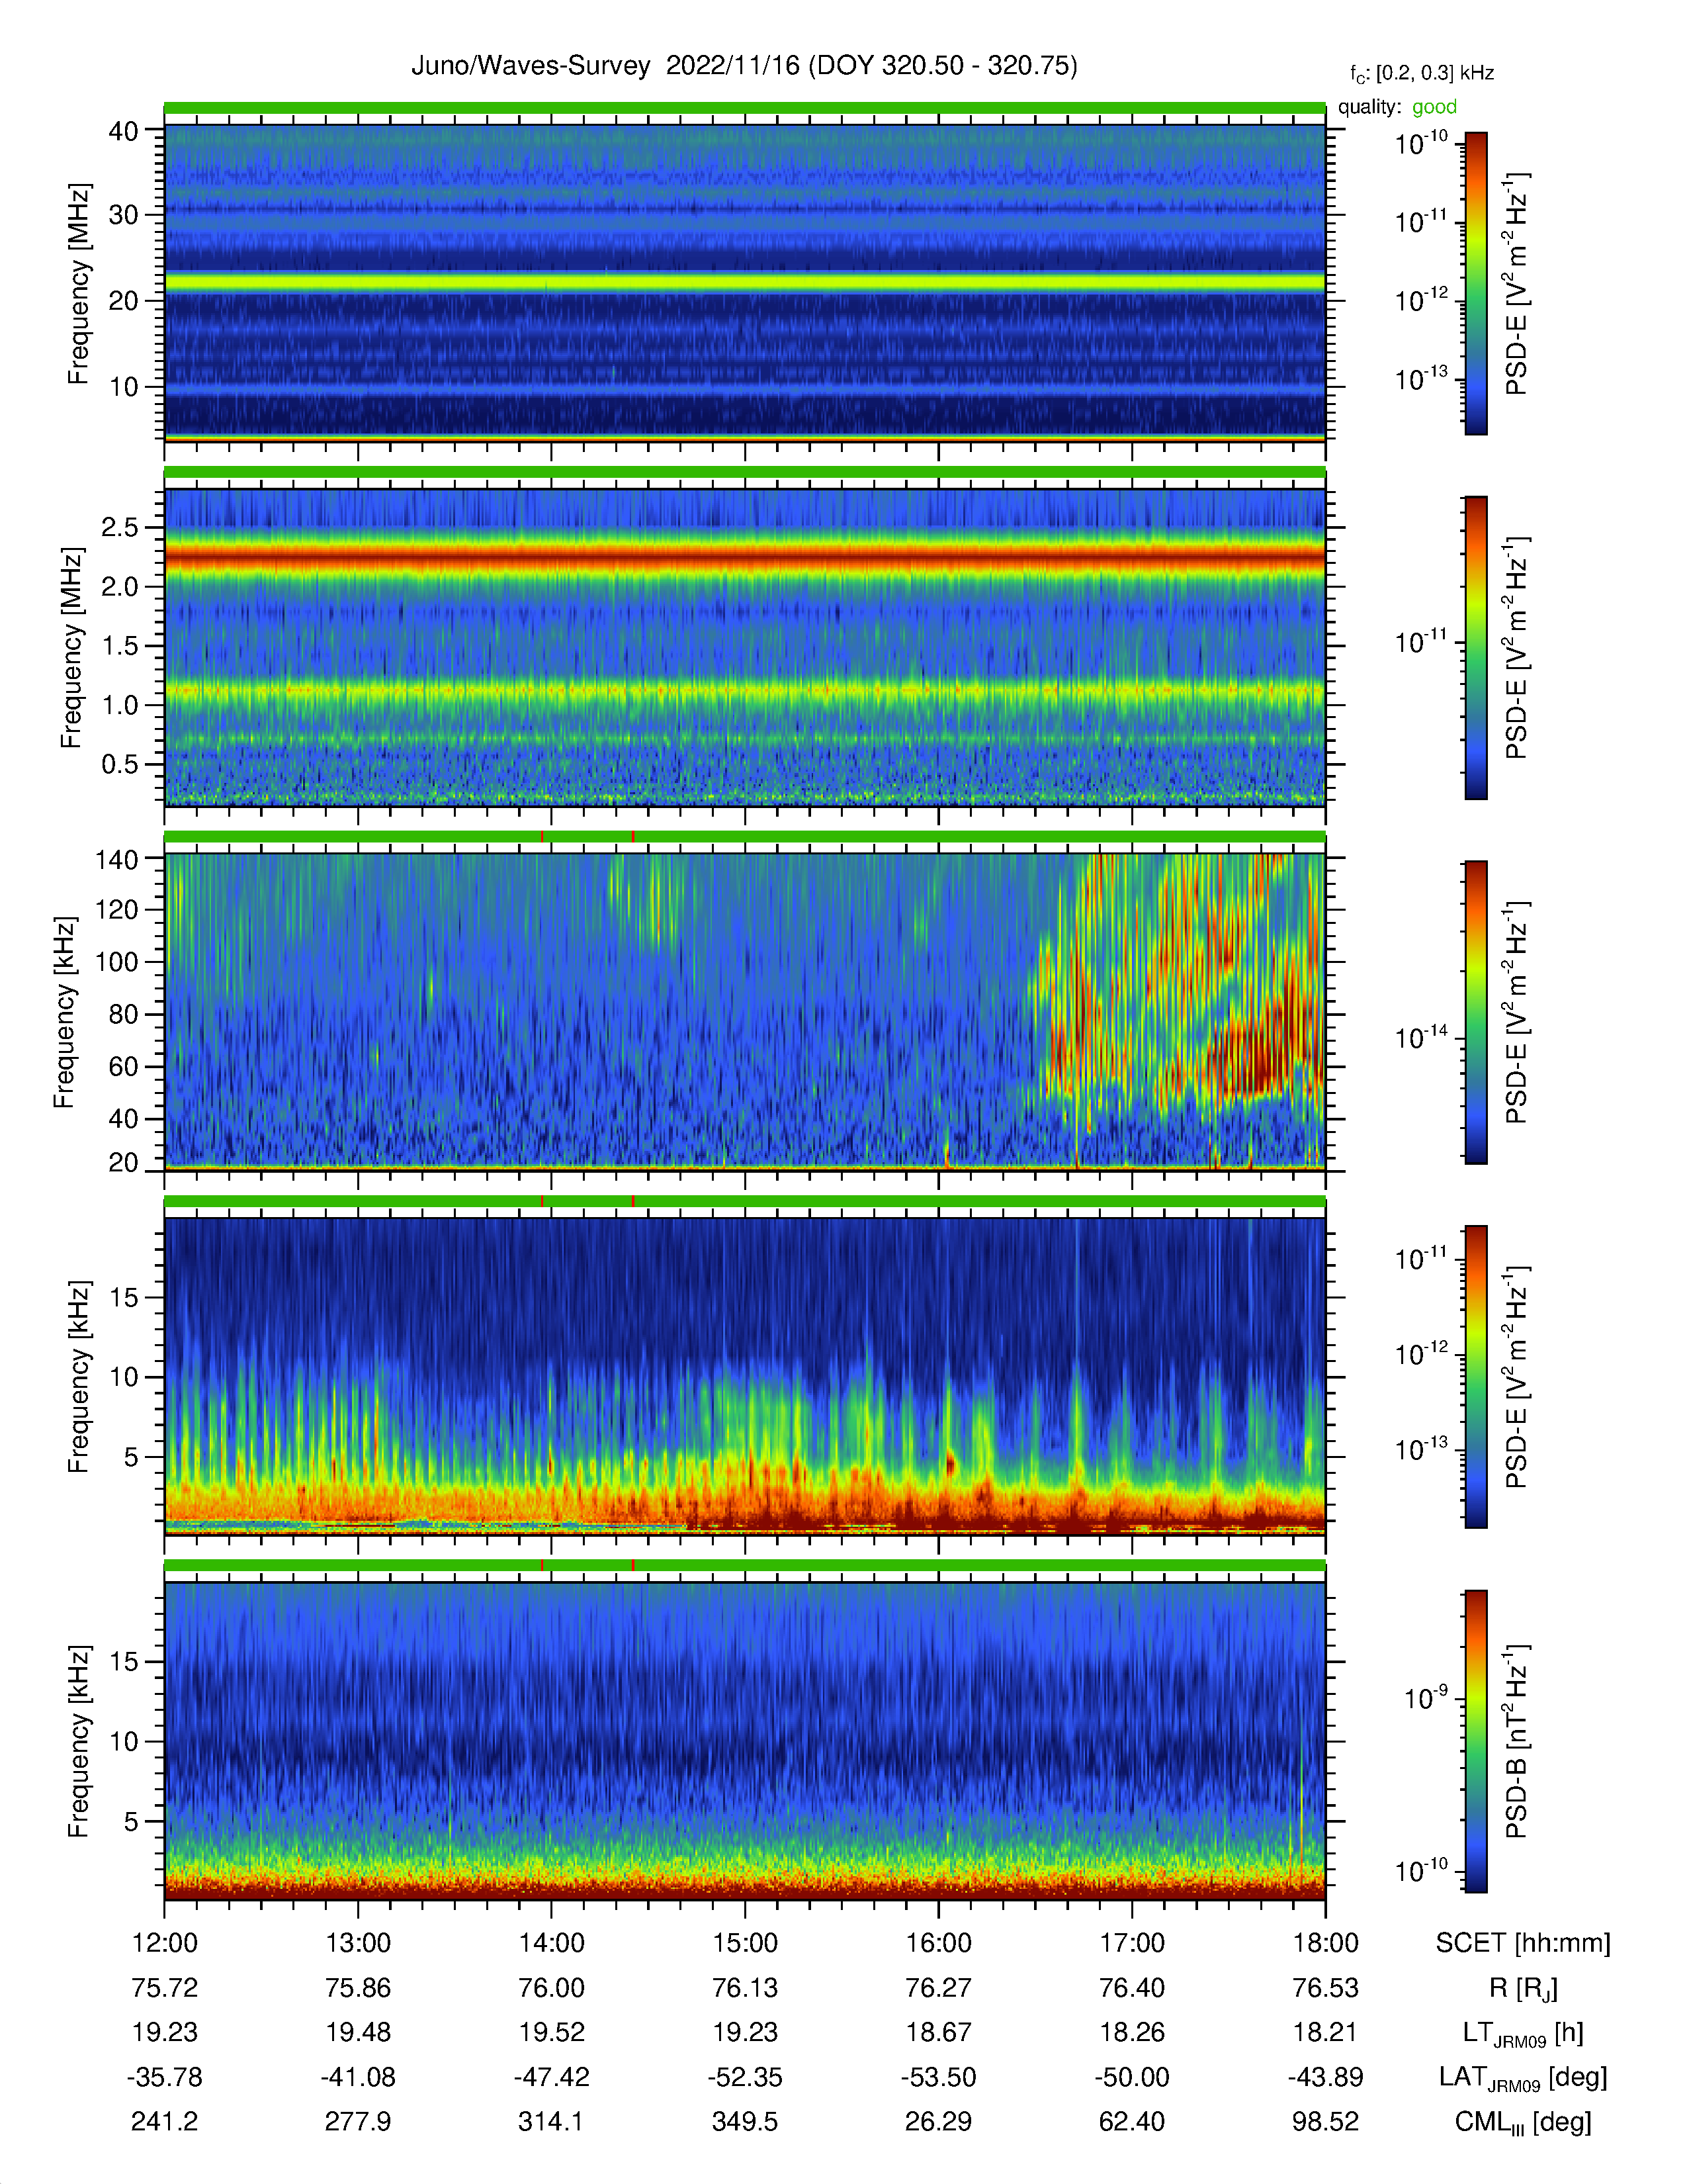
Task: Click the local time value 18.21
Action: [1325, 2032]
